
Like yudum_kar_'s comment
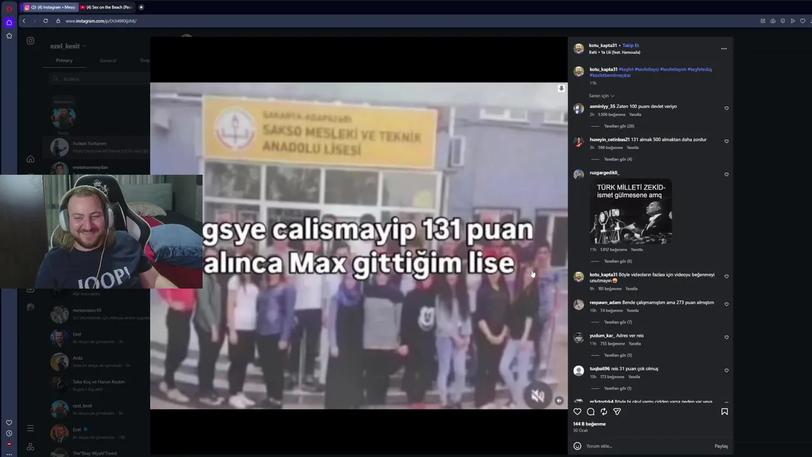[x=726, y=338]
